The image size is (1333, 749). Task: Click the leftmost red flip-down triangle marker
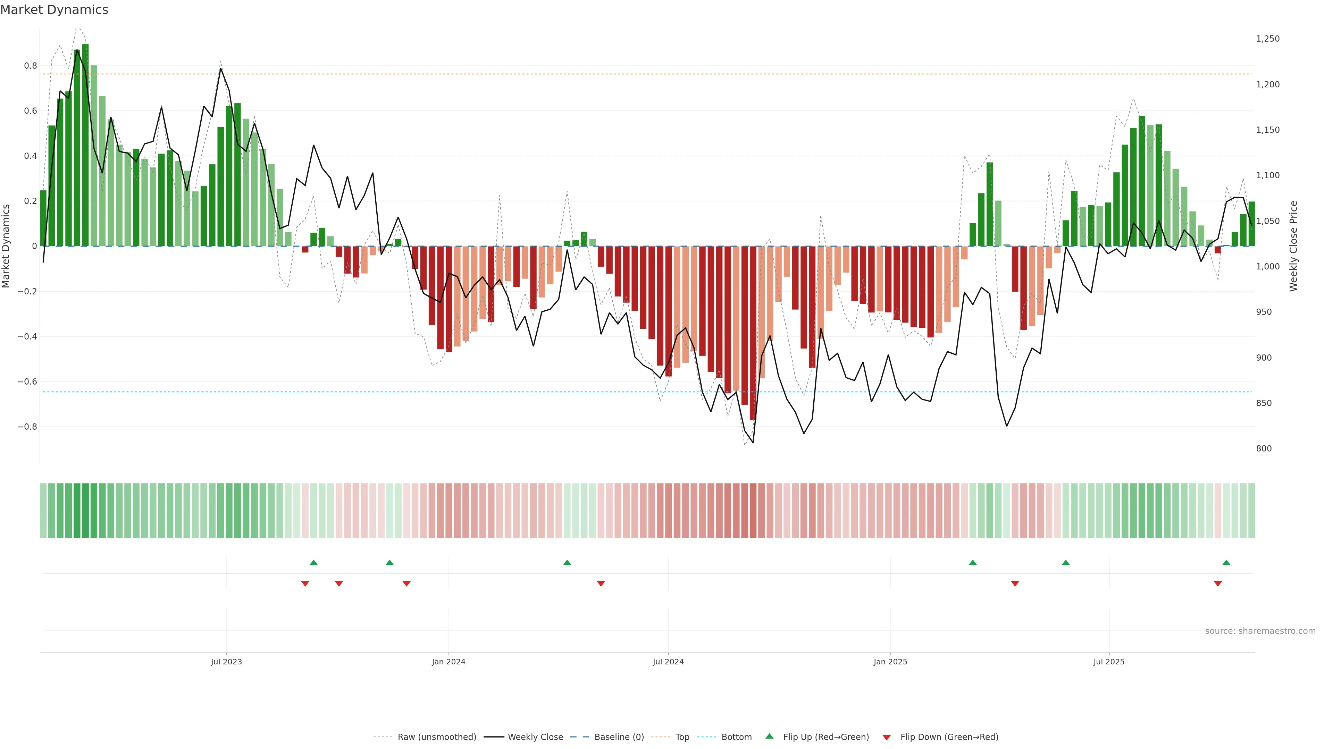click(x=305, y=584)
